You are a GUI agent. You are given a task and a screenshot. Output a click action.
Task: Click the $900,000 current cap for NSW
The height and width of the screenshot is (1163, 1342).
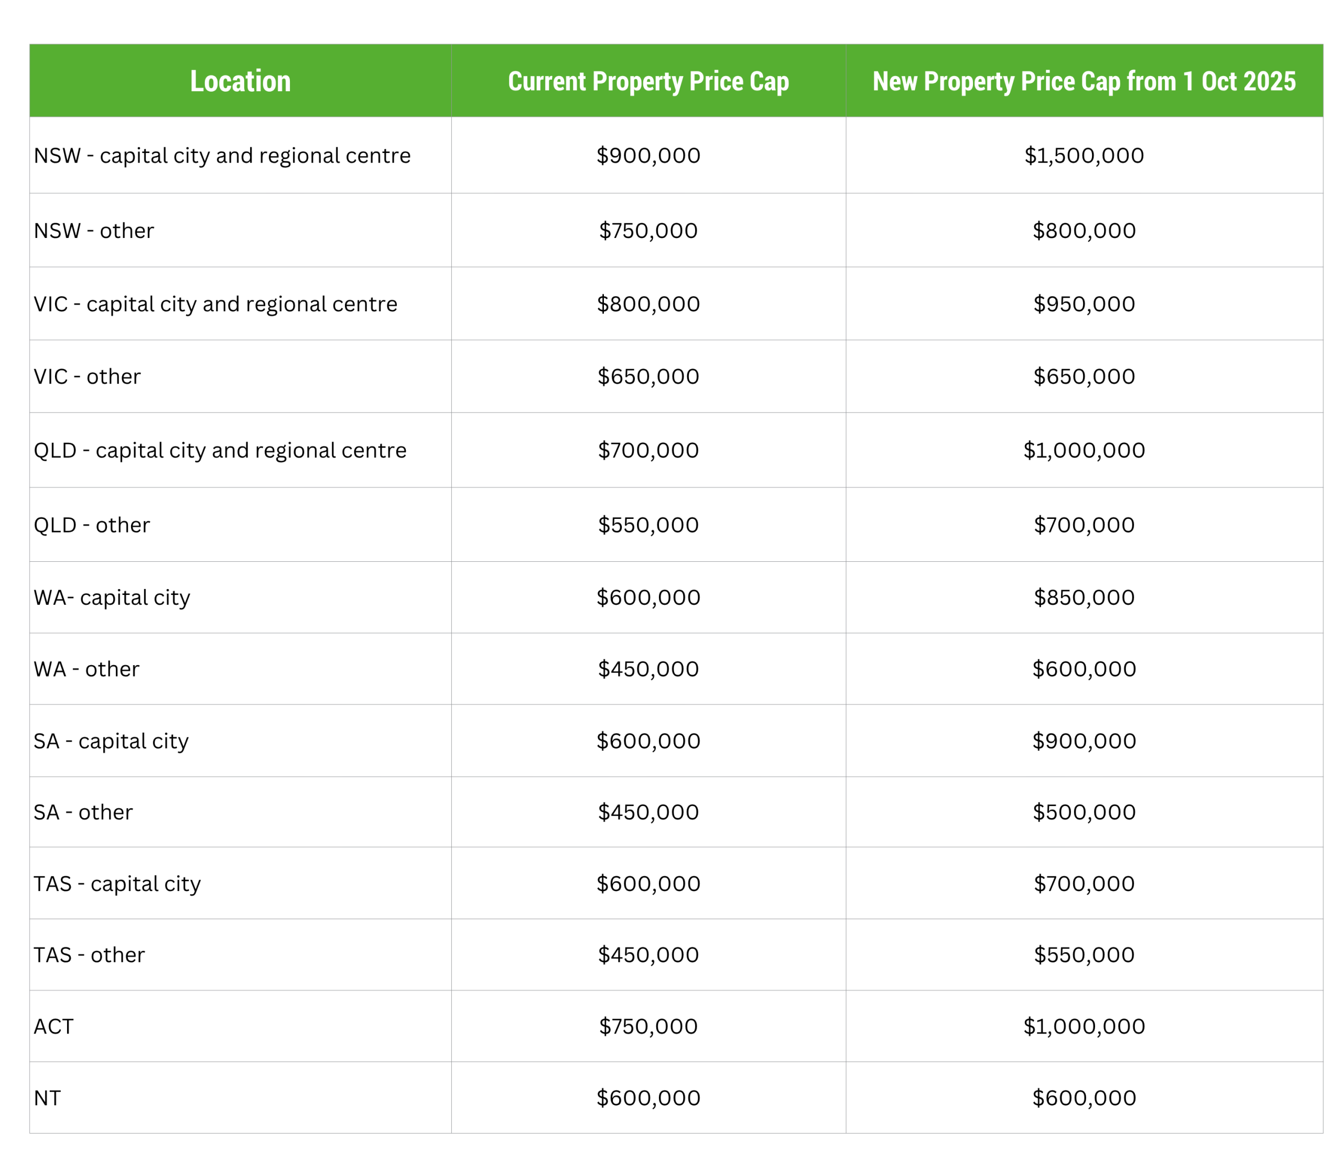tap(648, 156)
